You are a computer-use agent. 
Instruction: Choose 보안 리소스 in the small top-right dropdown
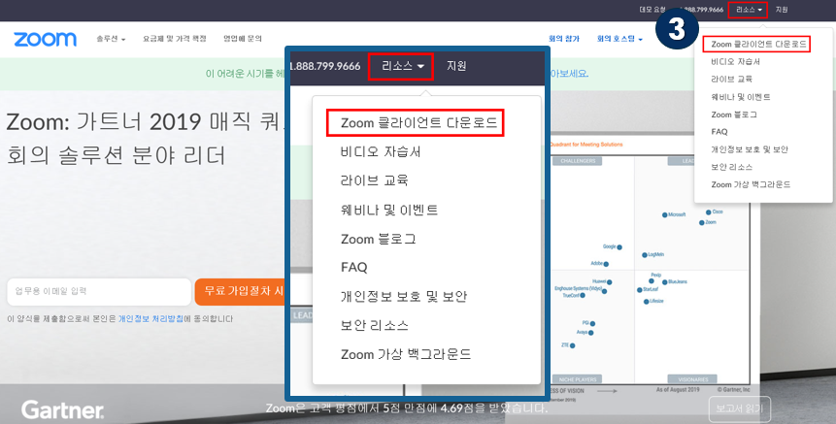coord(731,167)
